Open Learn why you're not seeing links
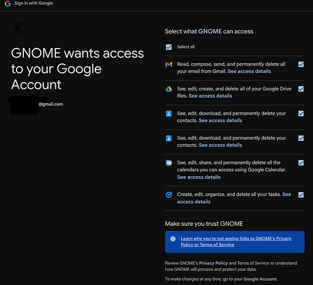Image resolution: width=313 pixels, height=285 pixels. 236,242
